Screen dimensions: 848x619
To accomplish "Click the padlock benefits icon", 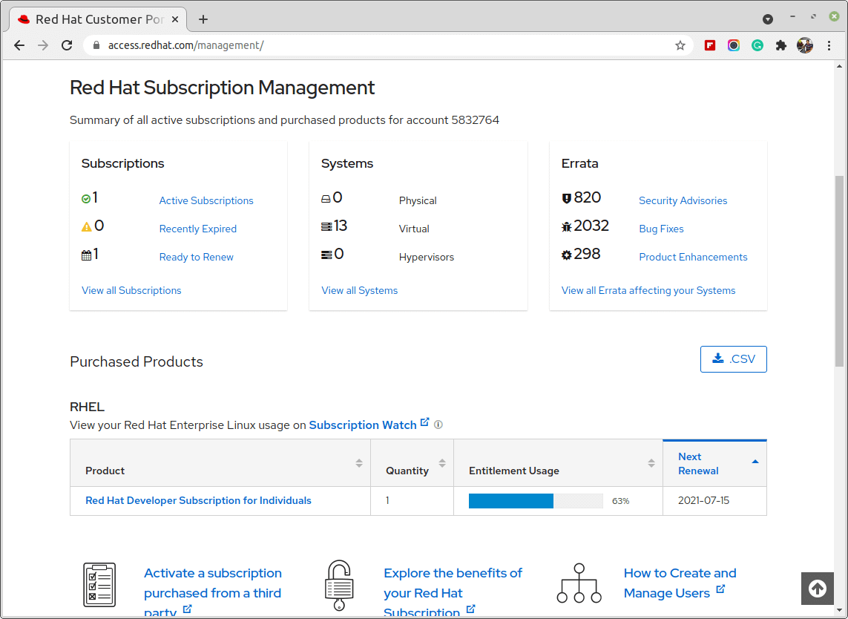I will (339, 586).
